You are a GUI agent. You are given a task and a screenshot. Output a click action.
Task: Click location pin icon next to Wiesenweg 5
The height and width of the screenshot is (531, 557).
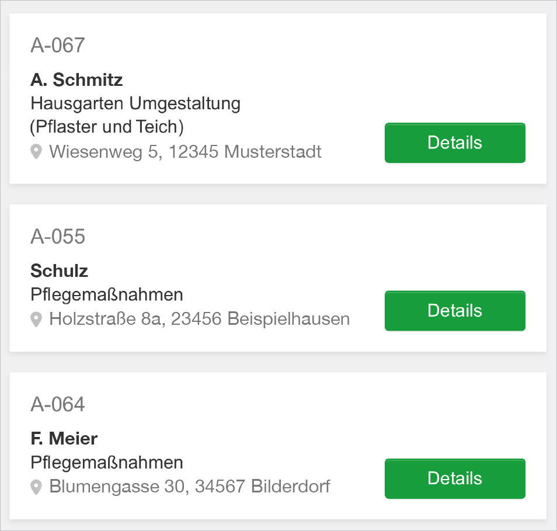coord(36,152)
